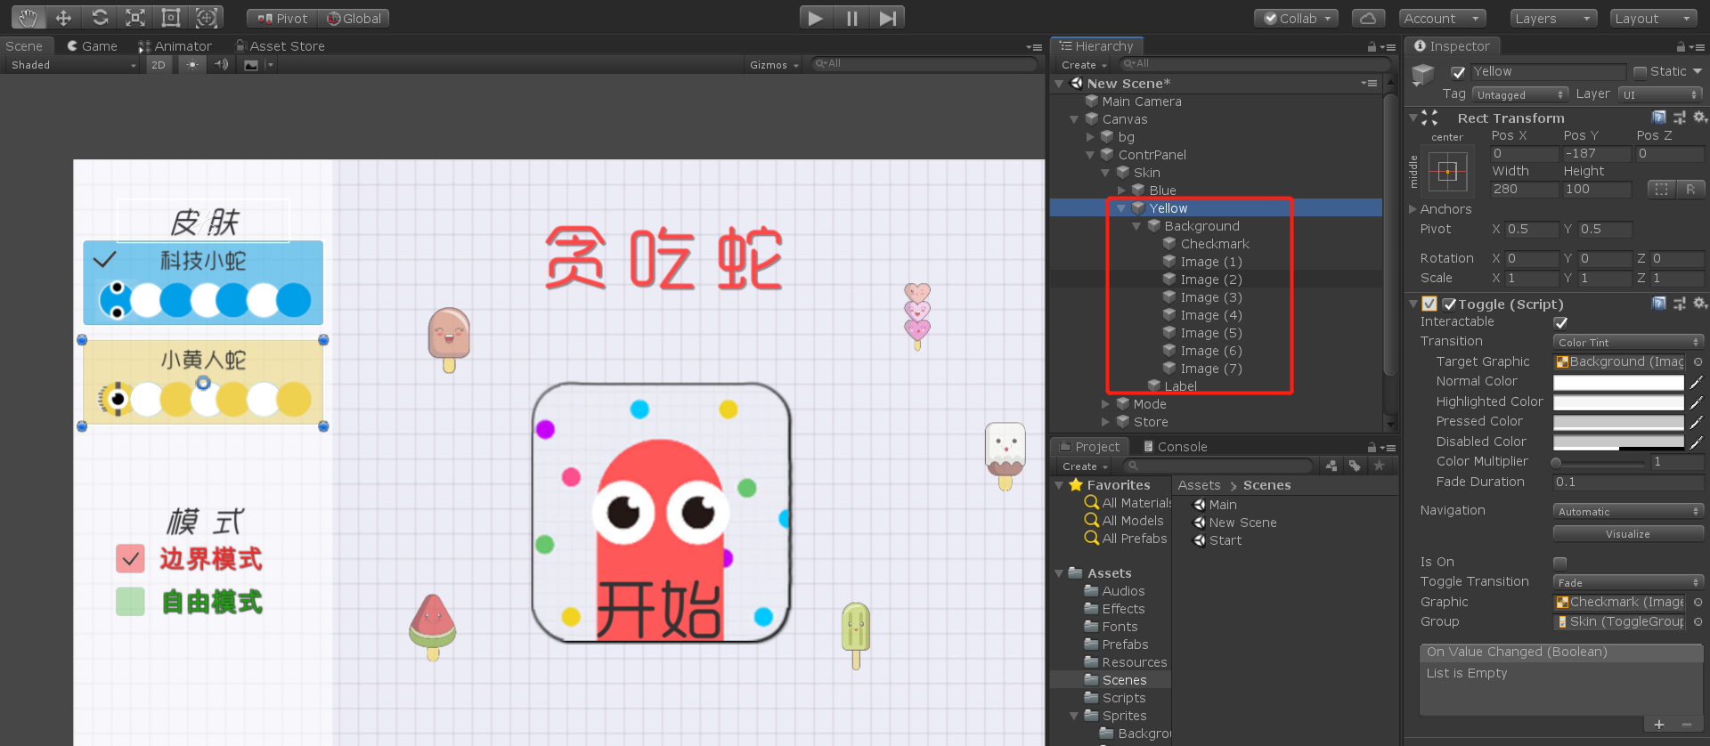Collapse the Canvas object
The height and width of the screenshot is (746, 1710).
(x=1074, y=119)
